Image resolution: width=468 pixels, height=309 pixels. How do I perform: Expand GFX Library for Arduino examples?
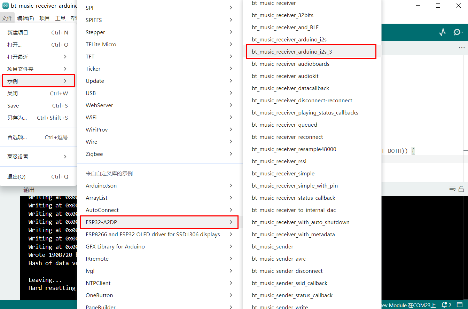[x=159, y=246]
